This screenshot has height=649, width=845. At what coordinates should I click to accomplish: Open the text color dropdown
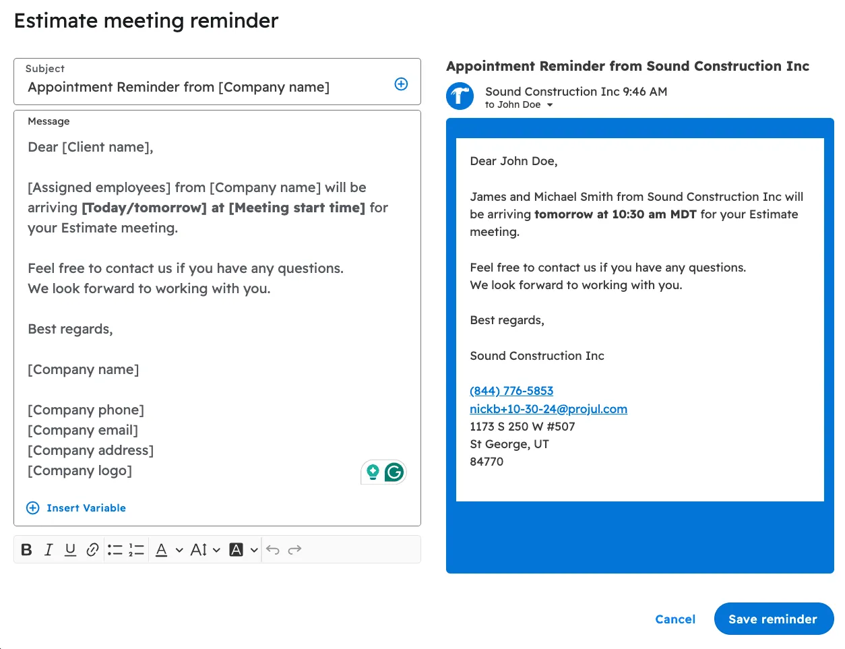coord(178,549)
